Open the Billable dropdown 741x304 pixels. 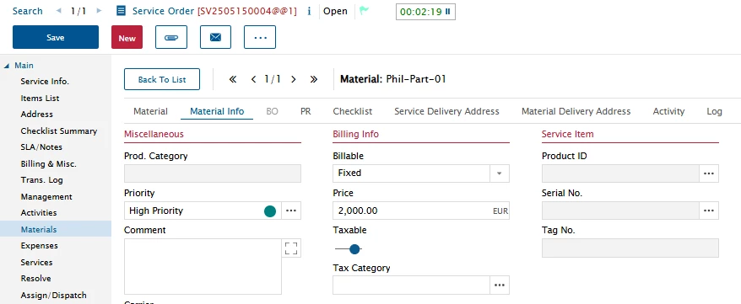(x=499, y=173)
